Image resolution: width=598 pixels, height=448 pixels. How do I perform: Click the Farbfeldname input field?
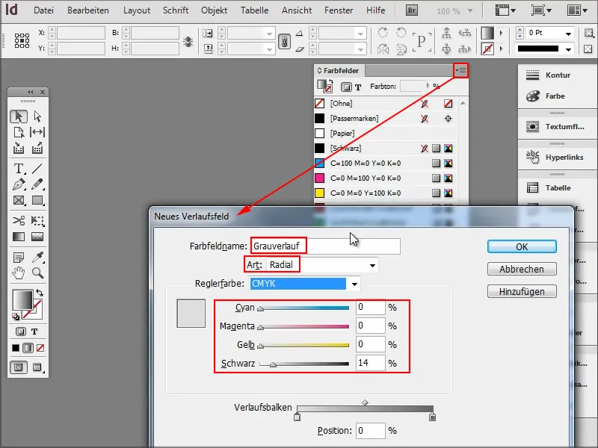tap(326, 246)
